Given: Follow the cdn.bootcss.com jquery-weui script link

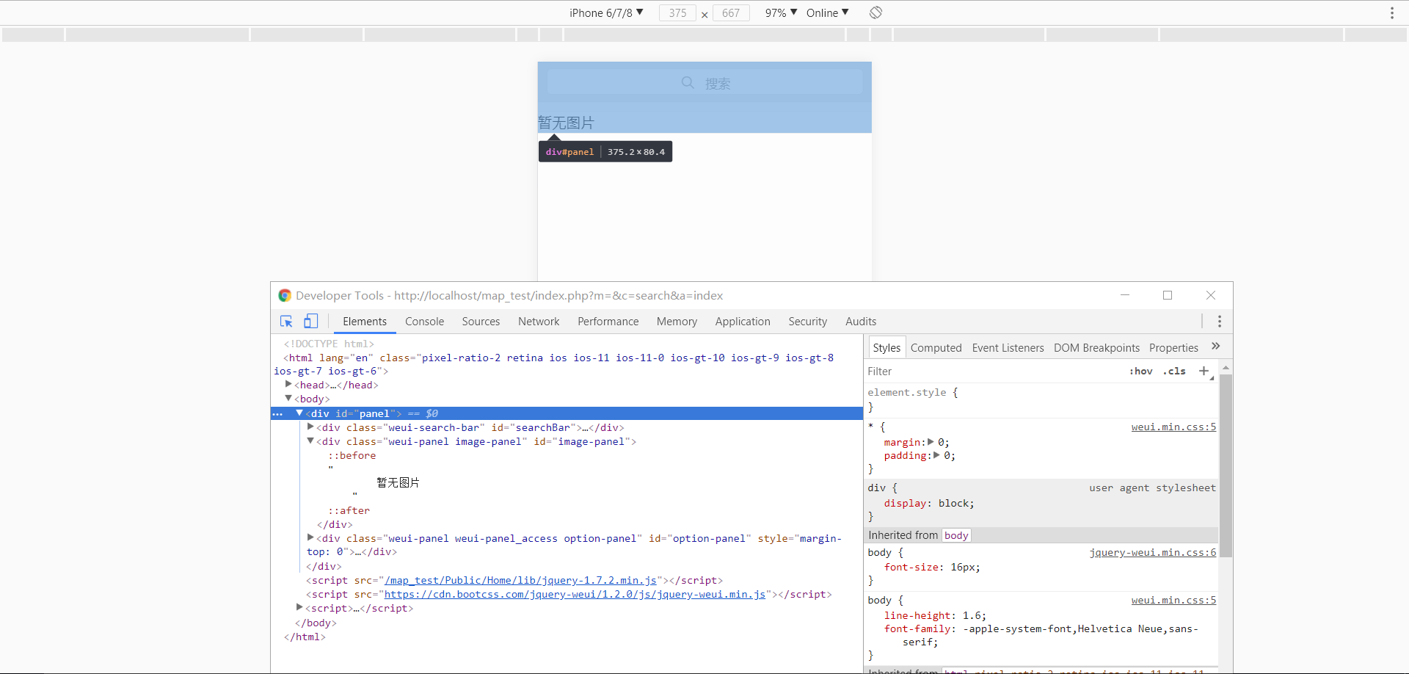Looking at the screenshot, I should [575, 594].
